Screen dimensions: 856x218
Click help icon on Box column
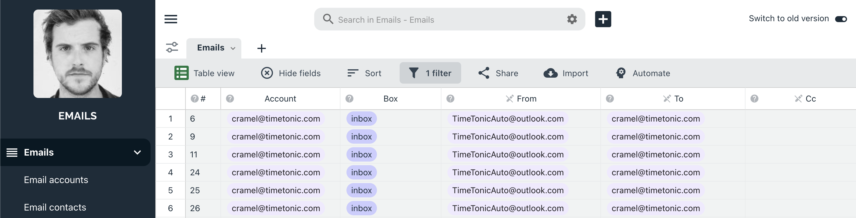pyautogui.click(x=349, y=99)
